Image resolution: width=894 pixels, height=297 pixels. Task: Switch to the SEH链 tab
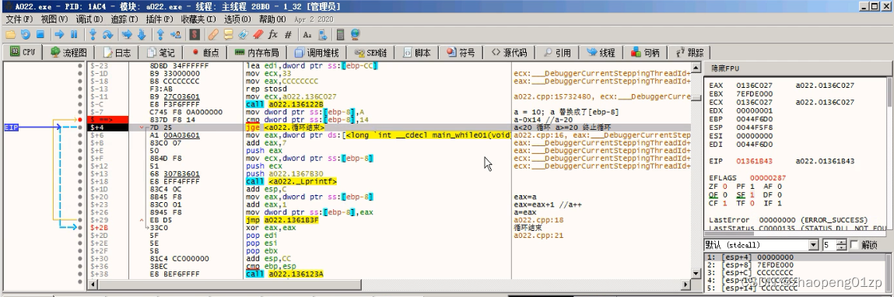(x=370, y=52)
